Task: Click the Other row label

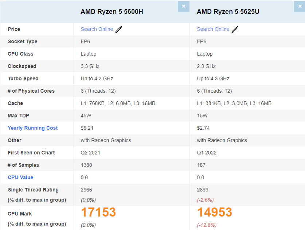Action: click(15, 140)
